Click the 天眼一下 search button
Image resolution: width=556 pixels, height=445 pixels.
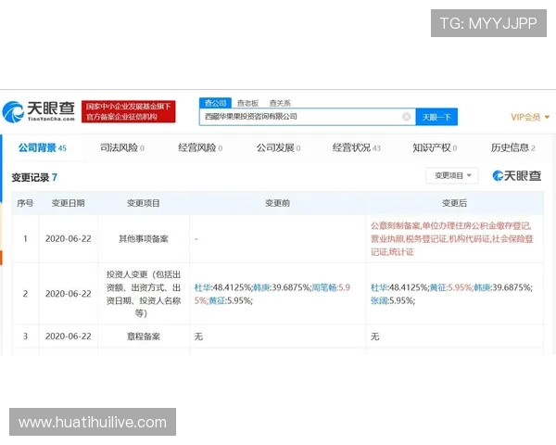click(436, 117)
